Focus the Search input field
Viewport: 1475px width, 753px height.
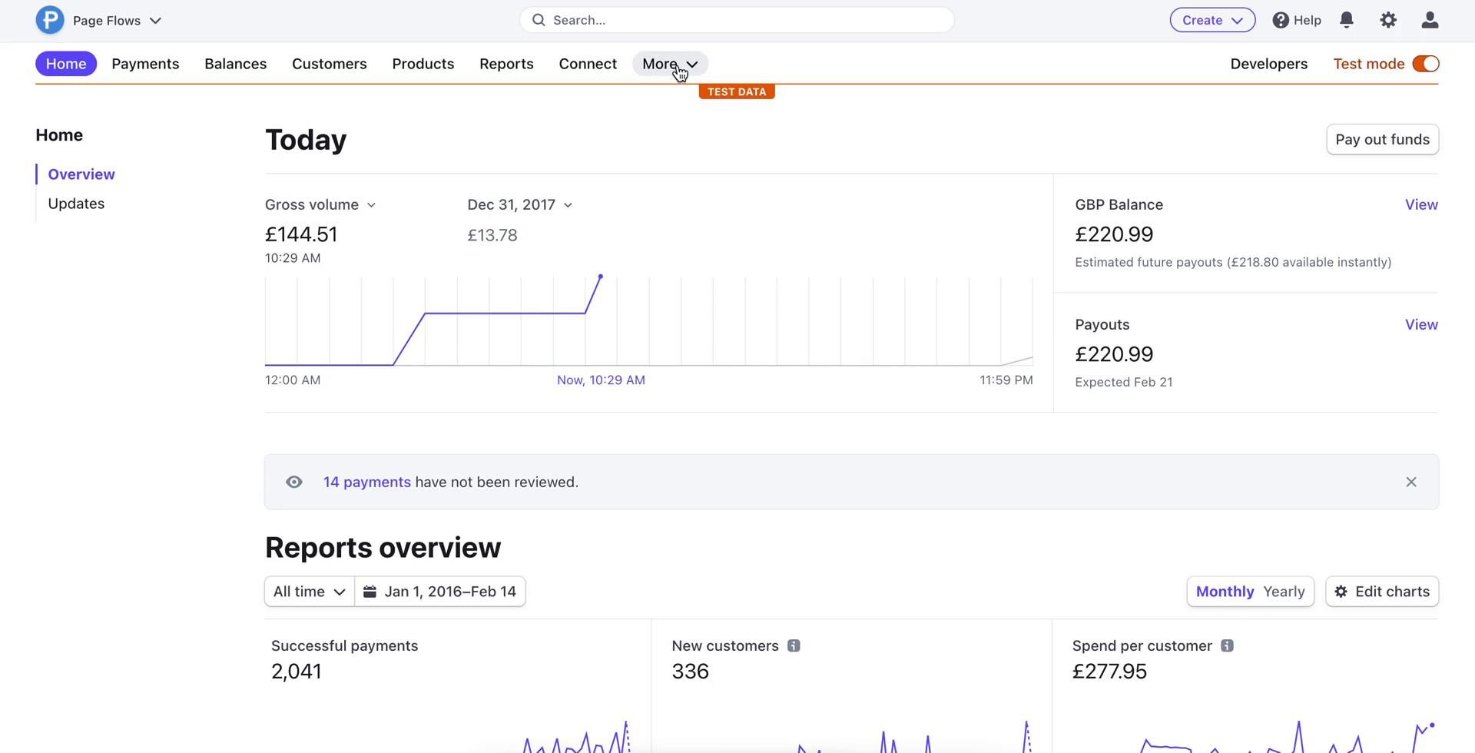pos(736,20)
